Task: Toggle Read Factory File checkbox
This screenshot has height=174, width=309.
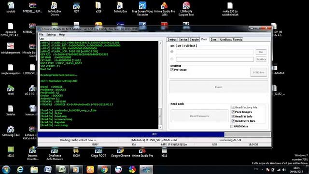Action: 233,107
